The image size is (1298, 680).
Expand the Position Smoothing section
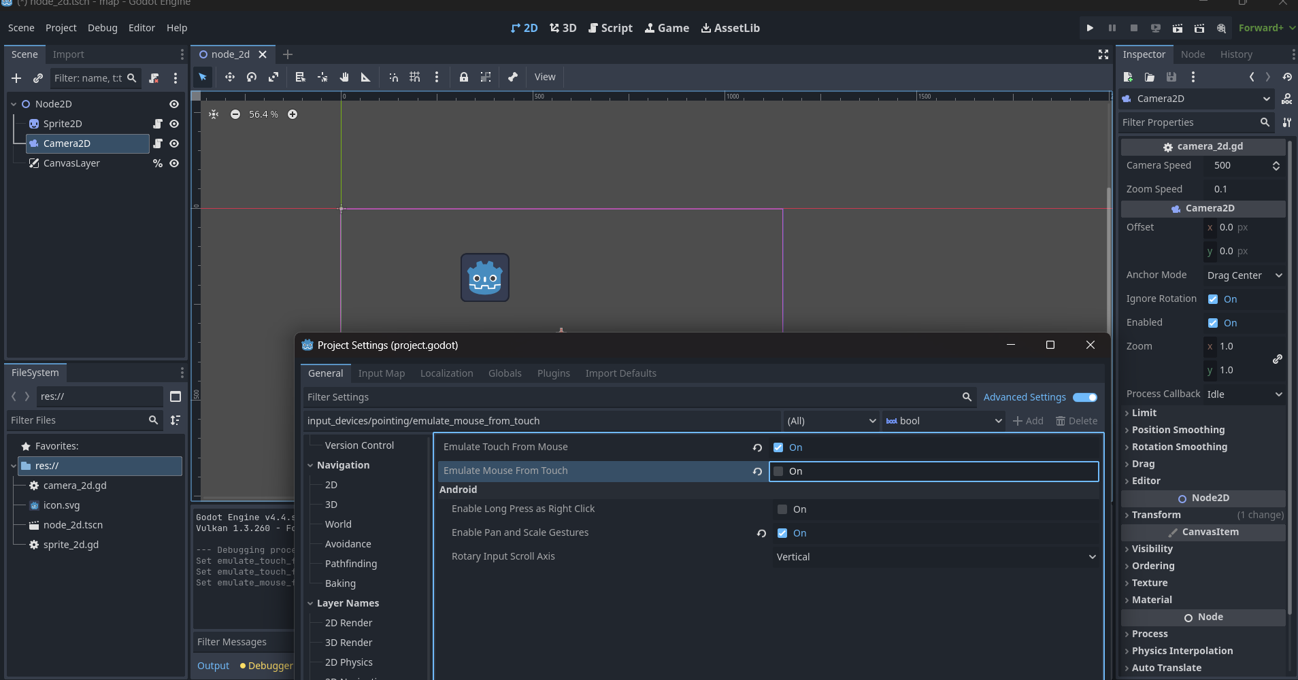1178,430
